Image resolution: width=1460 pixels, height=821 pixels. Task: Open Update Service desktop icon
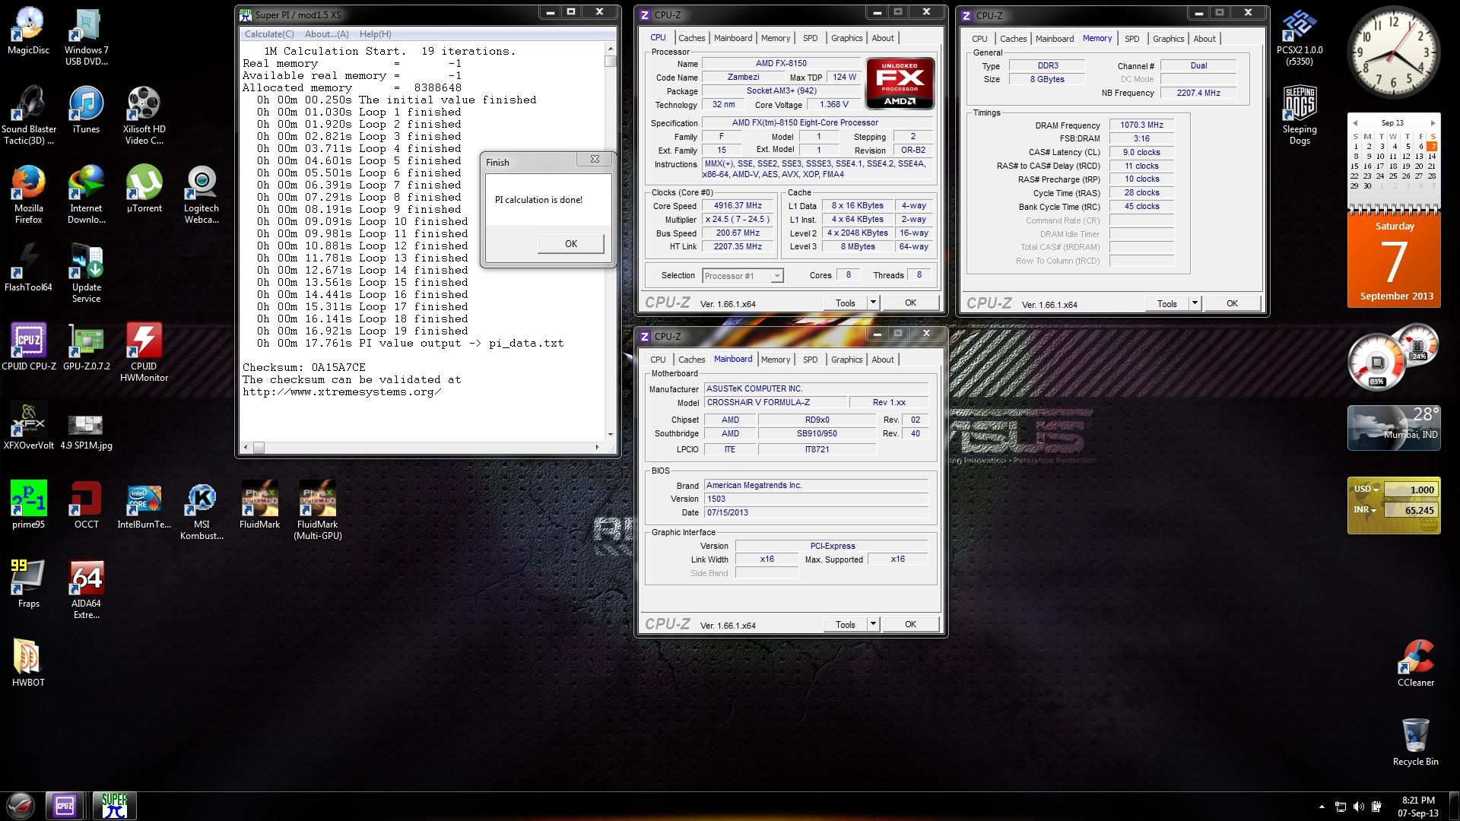point(86,273)
